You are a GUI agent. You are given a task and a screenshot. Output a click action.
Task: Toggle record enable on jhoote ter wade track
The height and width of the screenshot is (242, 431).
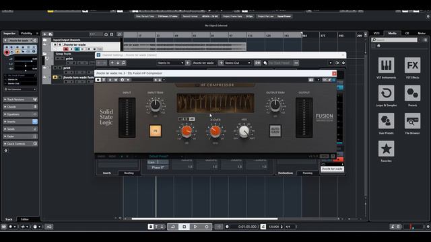(x=66, y=49)
